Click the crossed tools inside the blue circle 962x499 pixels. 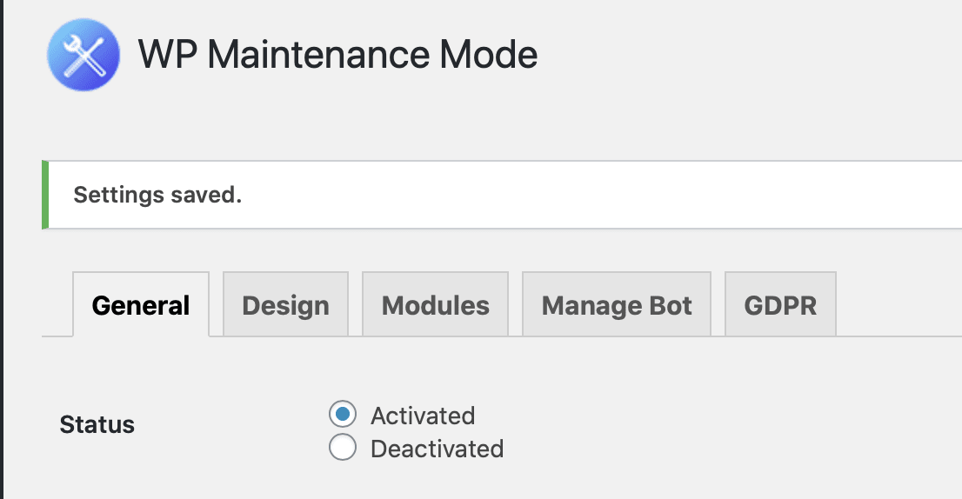(x=84, y=55)
